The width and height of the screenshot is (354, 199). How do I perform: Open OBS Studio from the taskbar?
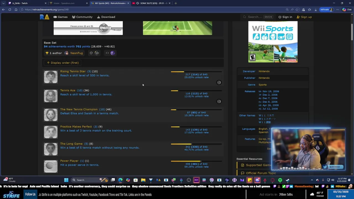click(189, 180)
